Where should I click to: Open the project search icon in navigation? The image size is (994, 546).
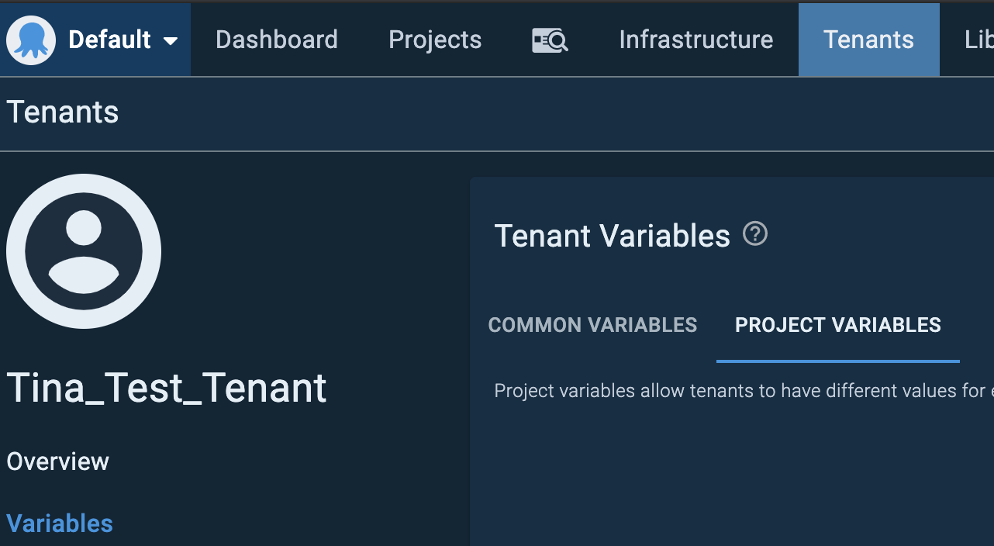click(x=549, y=40)
